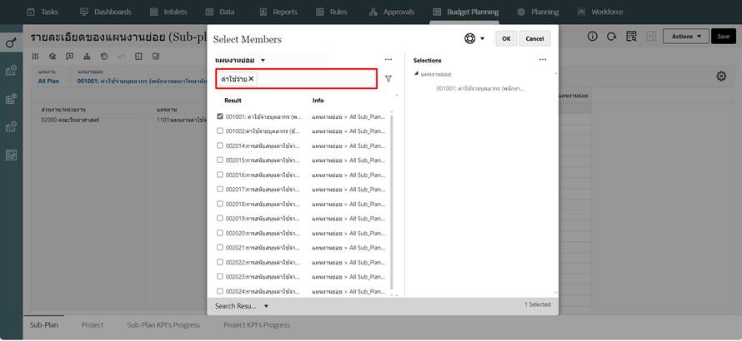Open the help lifebuoy icon in dialog

(x=469, y=39)
